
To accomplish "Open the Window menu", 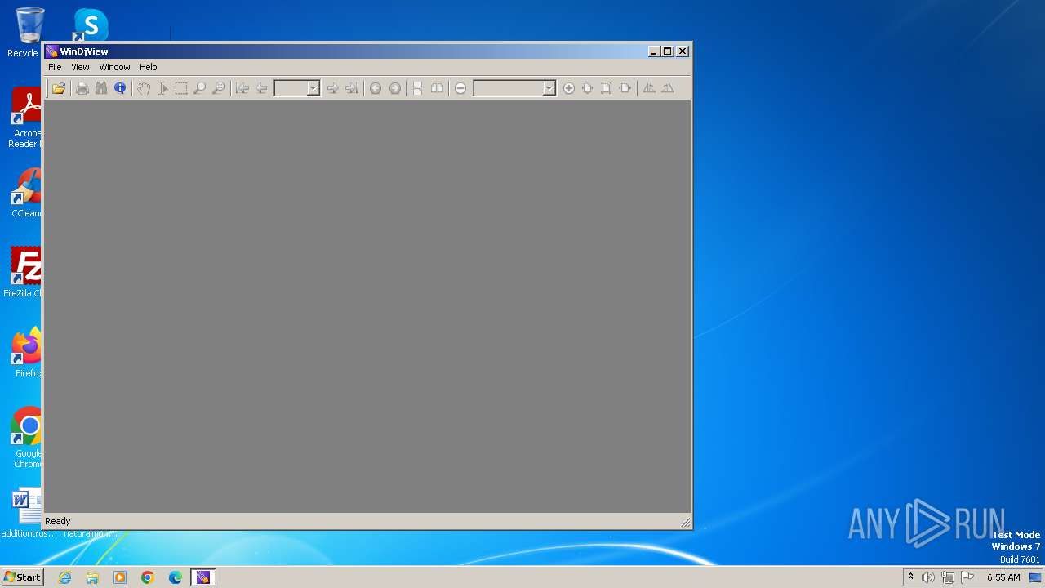I will coord(114,67).
